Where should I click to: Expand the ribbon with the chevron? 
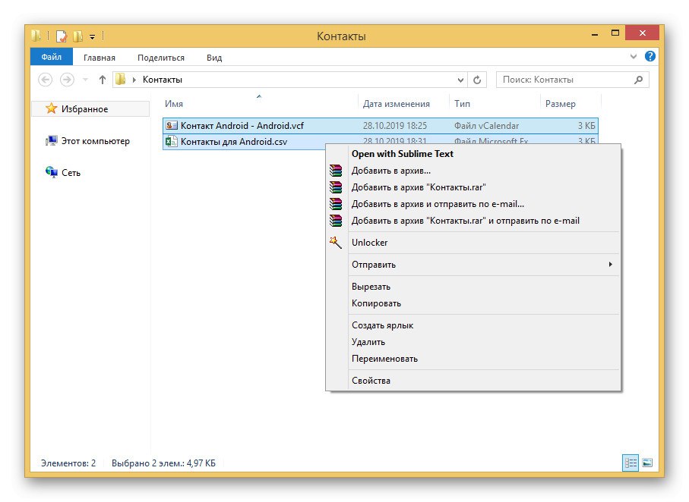[x=634, y=57]
